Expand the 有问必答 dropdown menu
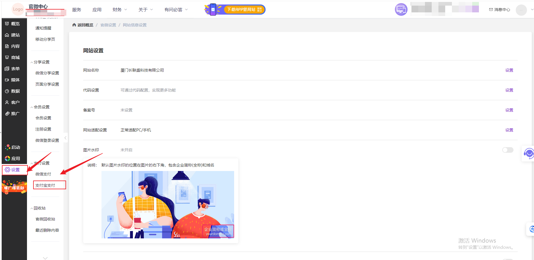534x260 pixels. click(x=176, y=10)
